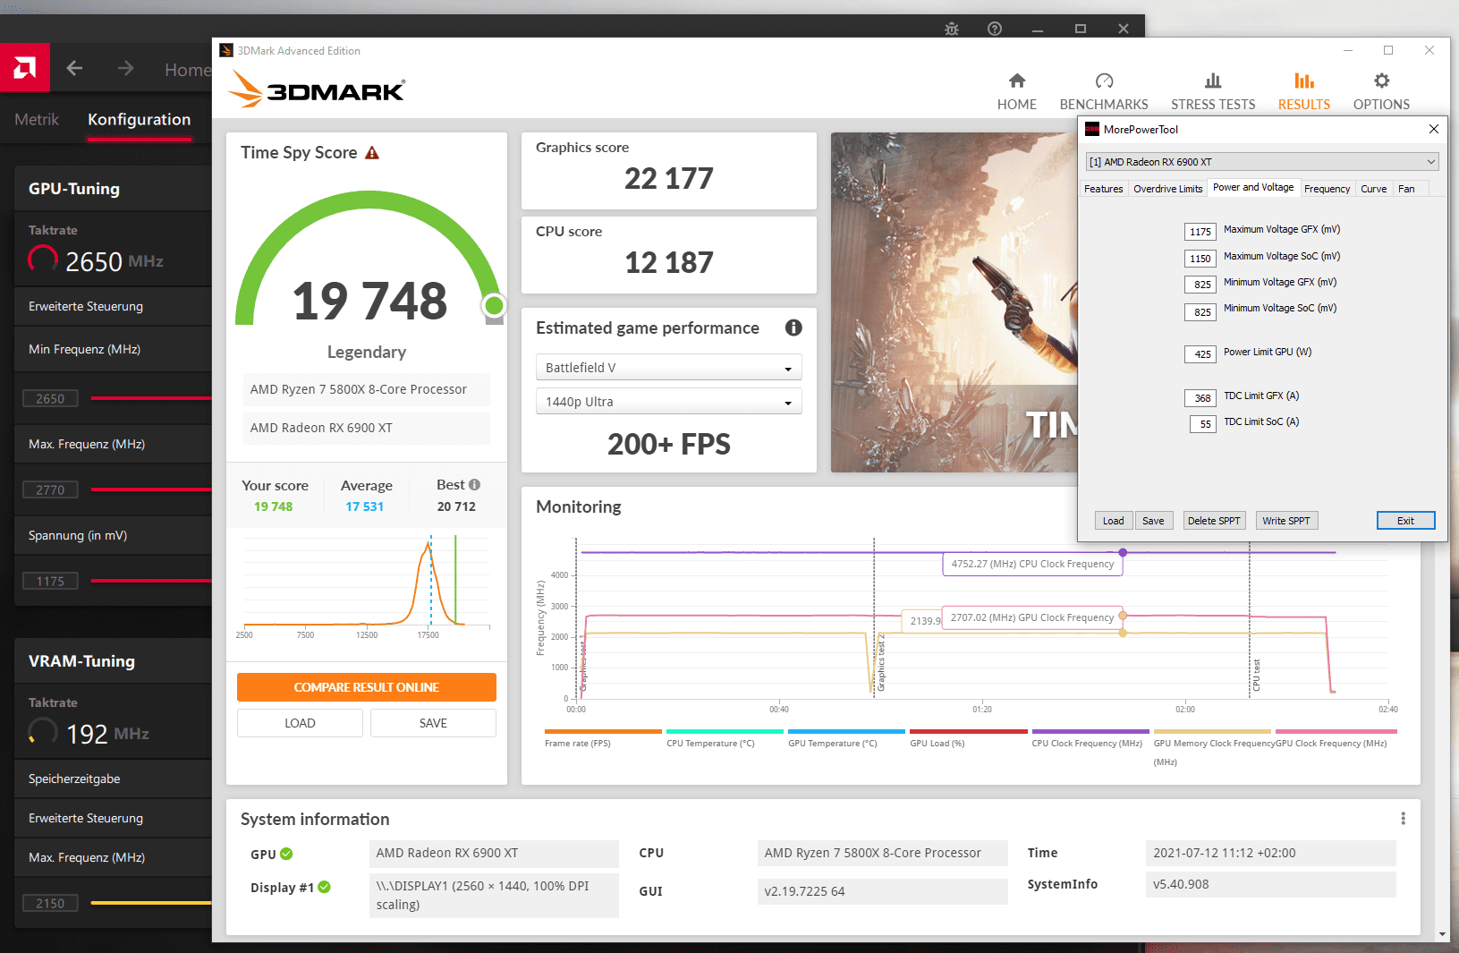
Task: Click the CPU Temperature legend entry
Action: tap(725, 738)
